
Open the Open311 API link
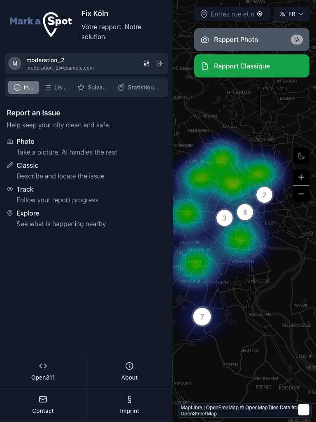point(43,371)
